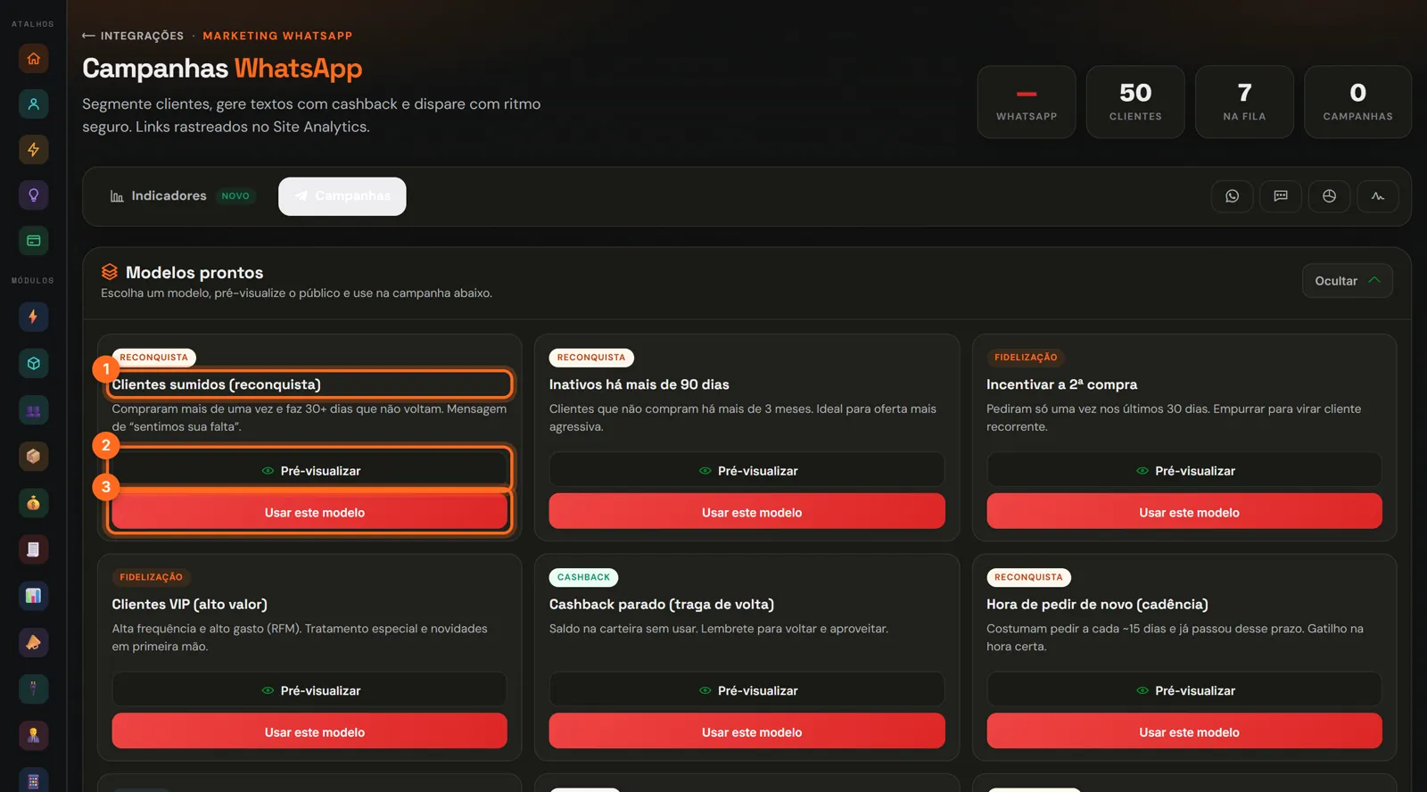Open the receipt module icon

[33, 549]
